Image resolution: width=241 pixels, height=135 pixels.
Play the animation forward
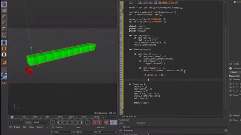[x=70, y=123]
